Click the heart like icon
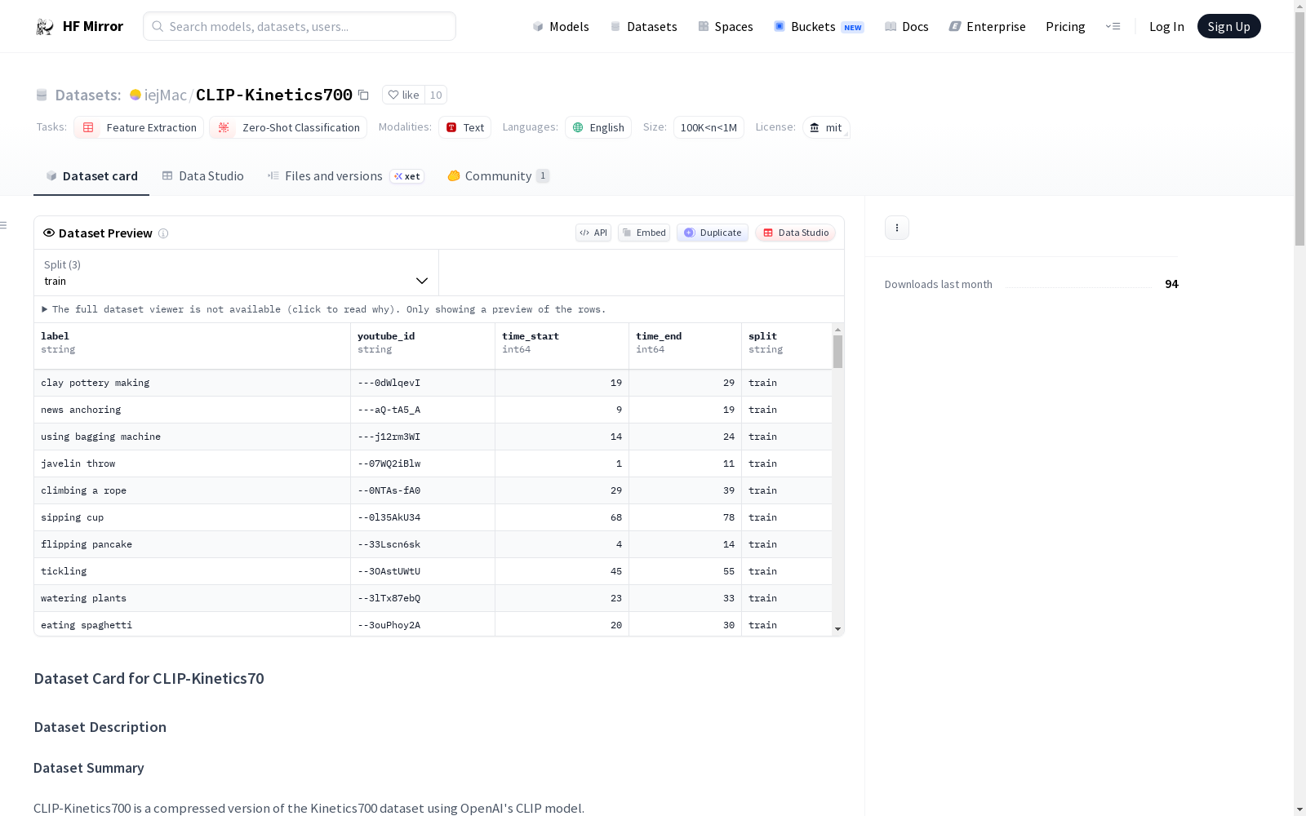This screenshot has height=816, width=1306. click(393, 95)
